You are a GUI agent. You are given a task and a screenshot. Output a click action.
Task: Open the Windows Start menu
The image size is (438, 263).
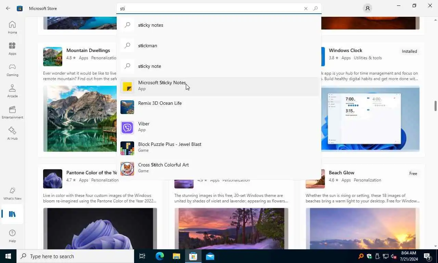click(8, 256)
